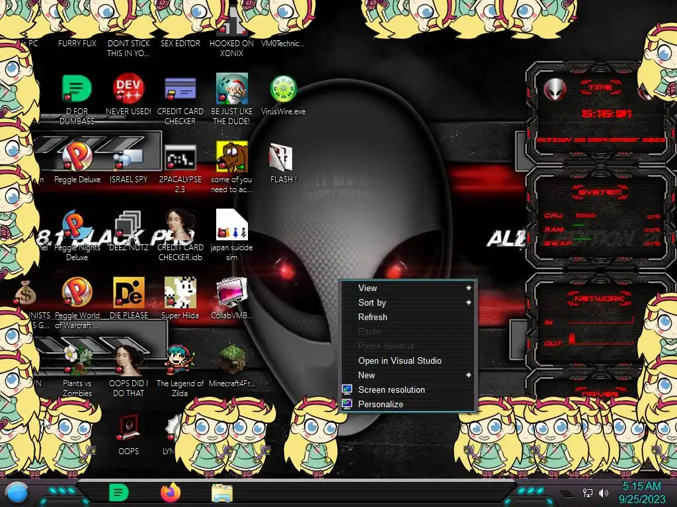Select the CREDIT CARD CHECKER.idb portrait icon
The height and width of the screenshot is (507, 677).
click(180, 225)
